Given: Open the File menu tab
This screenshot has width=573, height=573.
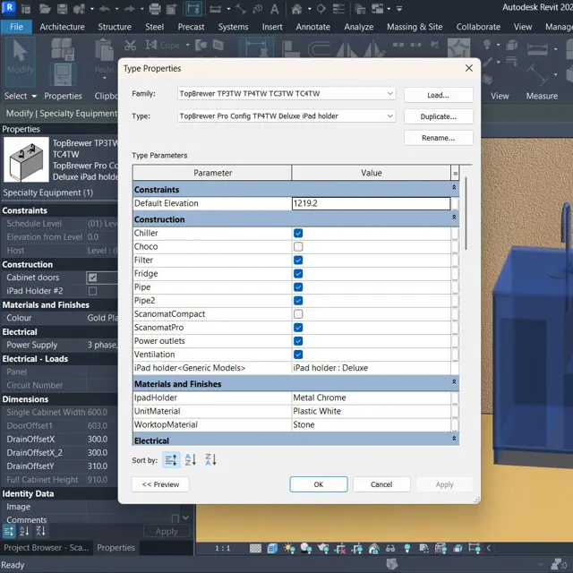Looking at the screenshot, I should coord(16,27).
